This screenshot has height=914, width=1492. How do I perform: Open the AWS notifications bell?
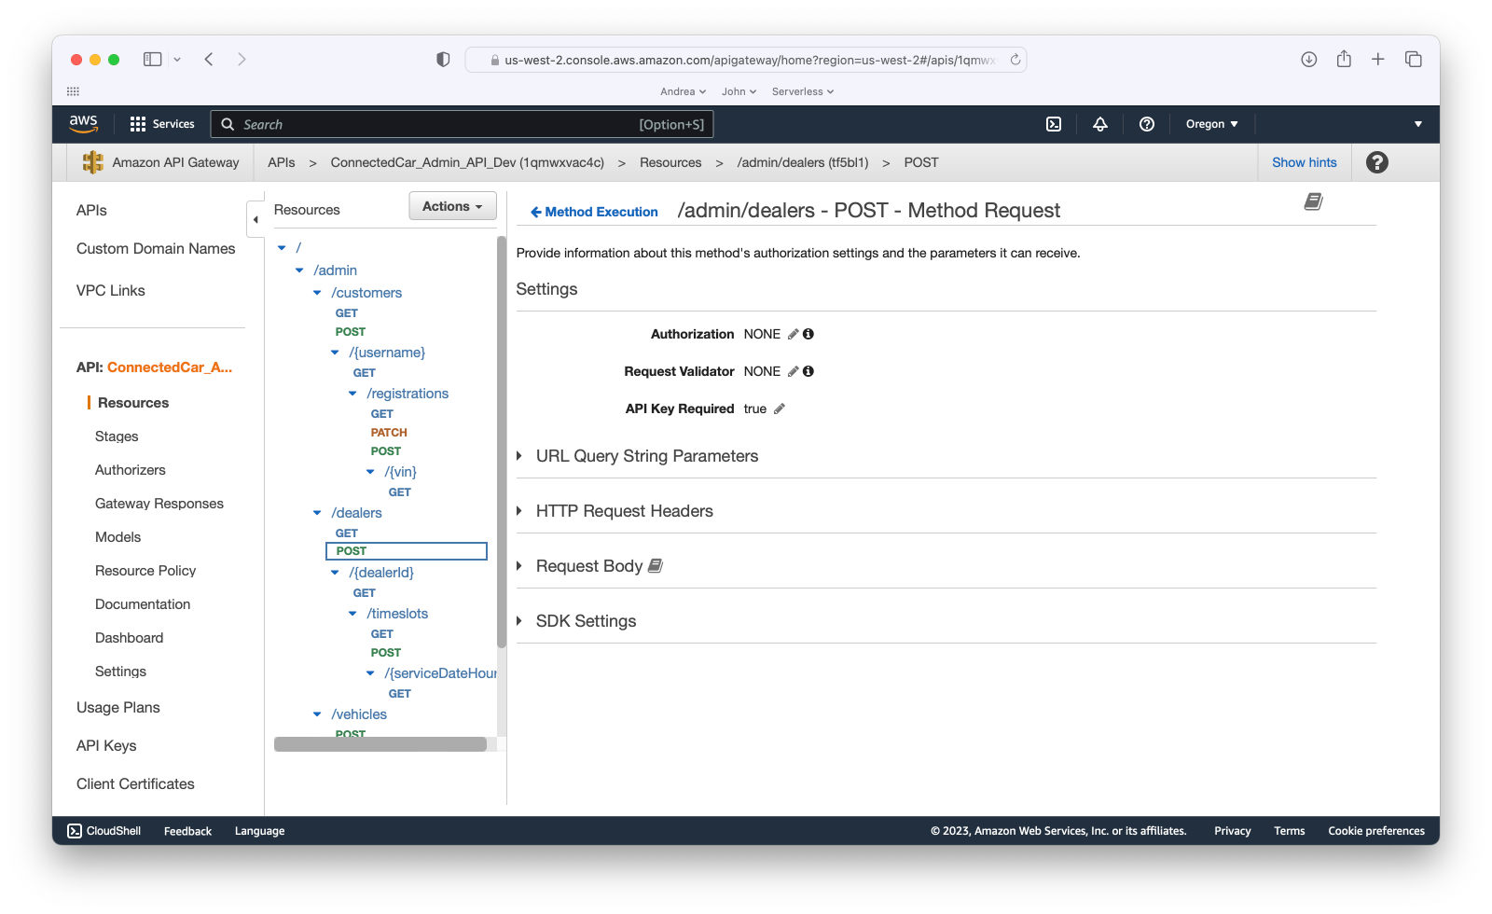point(1100,124)
